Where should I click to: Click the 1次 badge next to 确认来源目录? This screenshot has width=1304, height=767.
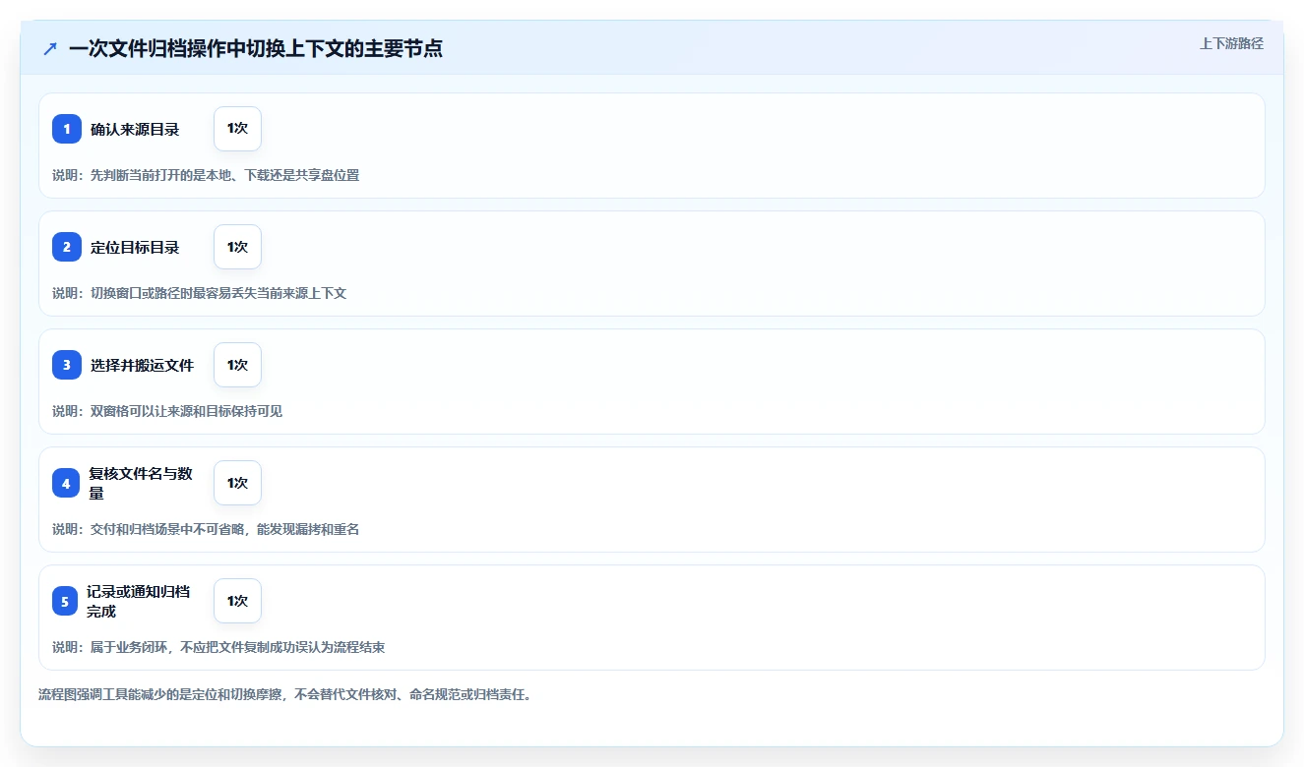(x=237, y=129)
